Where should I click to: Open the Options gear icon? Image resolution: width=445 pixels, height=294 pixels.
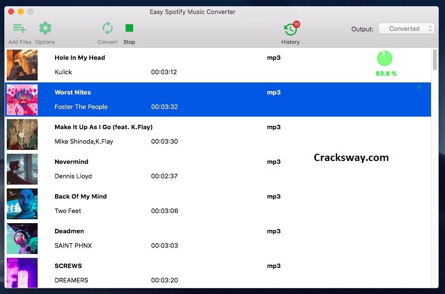click(45, 28)
